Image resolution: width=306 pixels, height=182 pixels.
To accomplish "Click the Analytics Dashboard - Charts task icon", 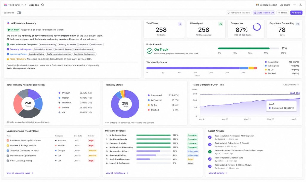I will 8,150.
